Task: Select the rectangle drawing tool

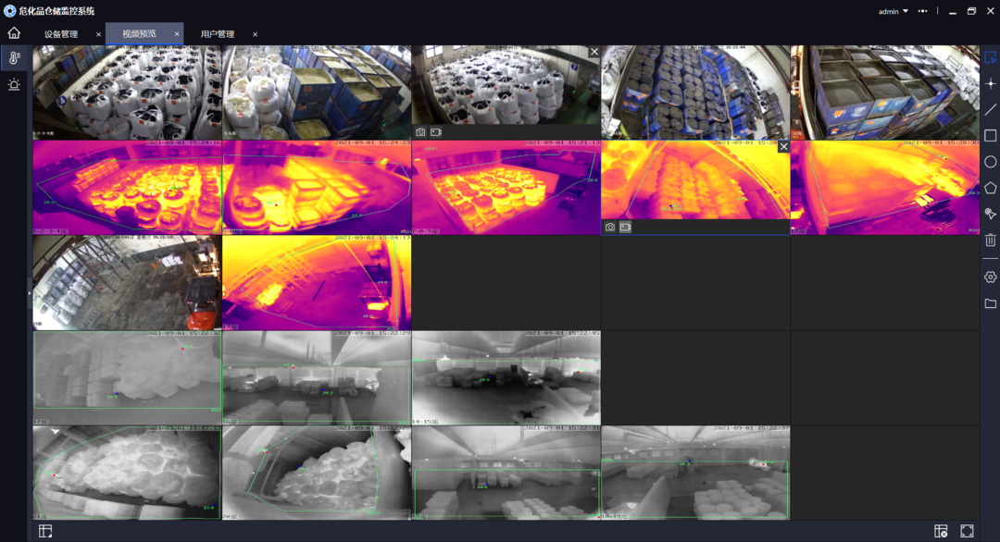Action: (x=990, y=134)
